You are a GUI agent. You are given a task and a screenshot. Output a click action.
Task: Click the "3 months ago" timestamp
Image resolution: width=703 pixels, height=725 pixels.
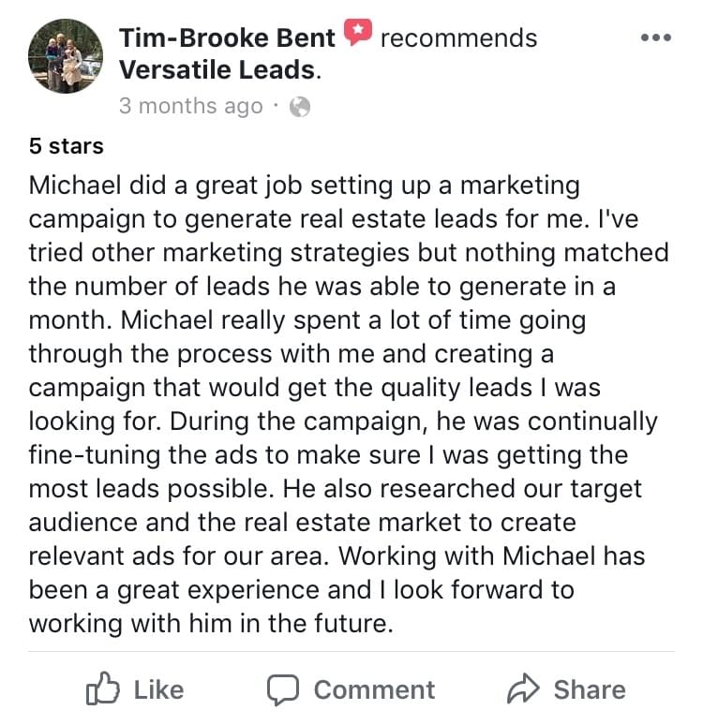[190, 106]
